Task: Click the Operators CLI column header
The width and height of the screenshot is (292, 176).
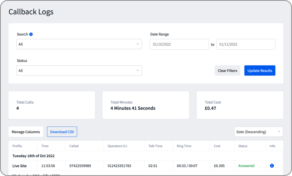Action: [x=119, y=146]
